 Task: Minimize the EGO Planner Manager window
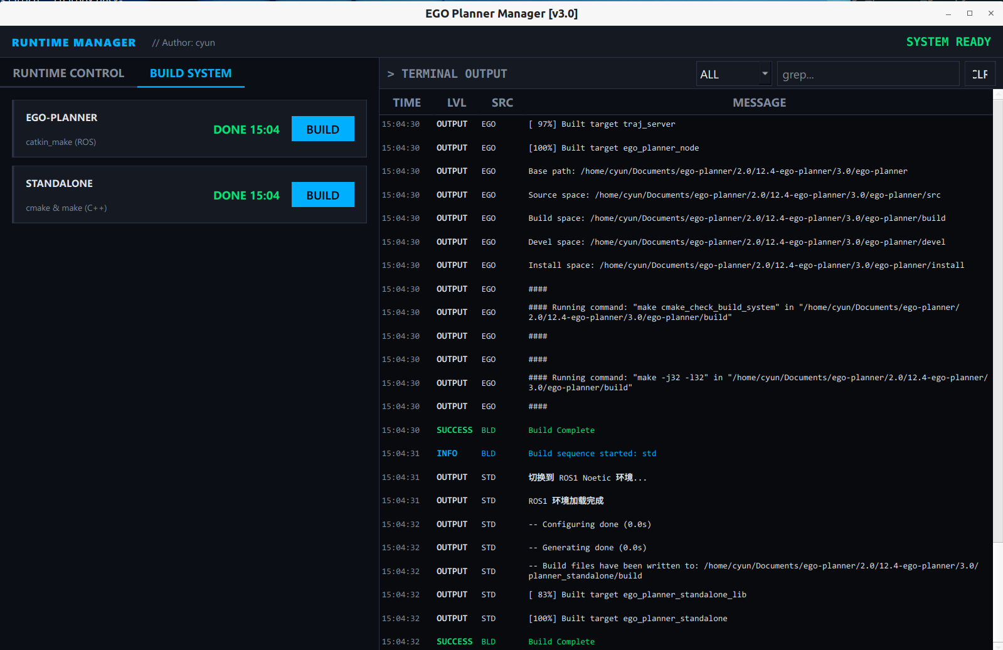point(948,13)
